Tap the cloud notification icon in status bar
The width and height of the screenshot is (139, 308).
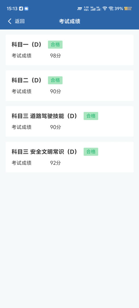(26, 9)
